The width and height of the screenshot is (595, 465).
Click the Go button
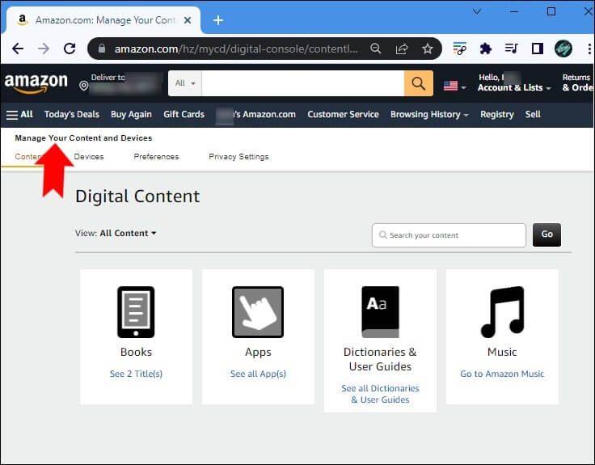546,235
